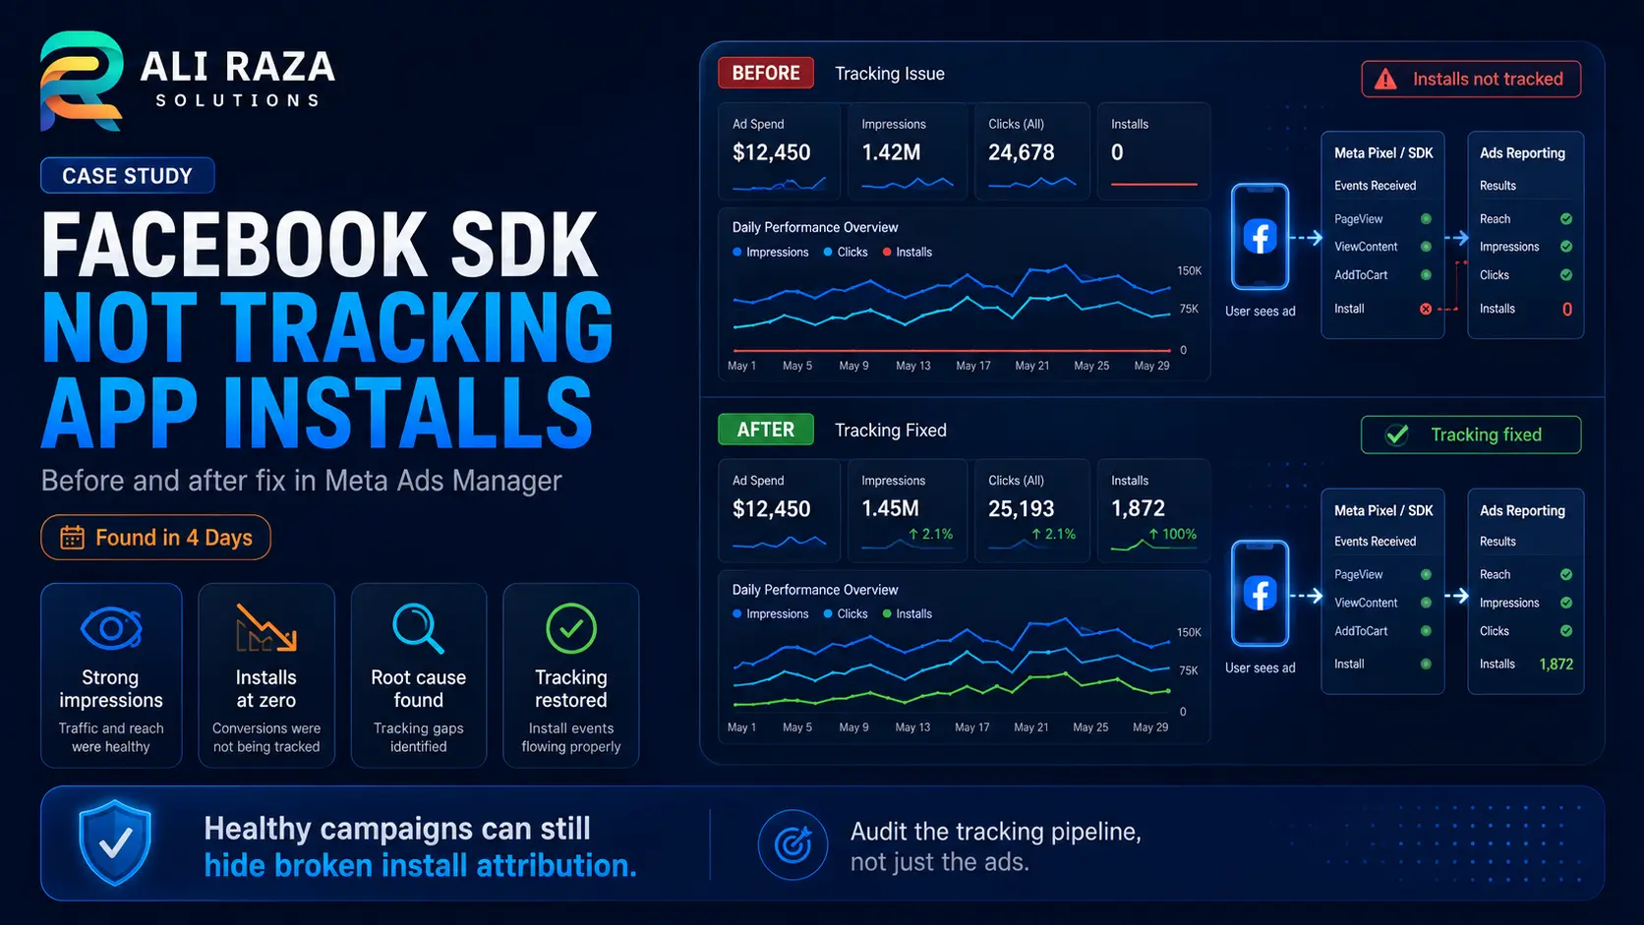Image resolution: width=1644 pixels, height=925 pixels.
Task: Click the Tracking fixed status badge
Action: click(x=1471, y=434)
